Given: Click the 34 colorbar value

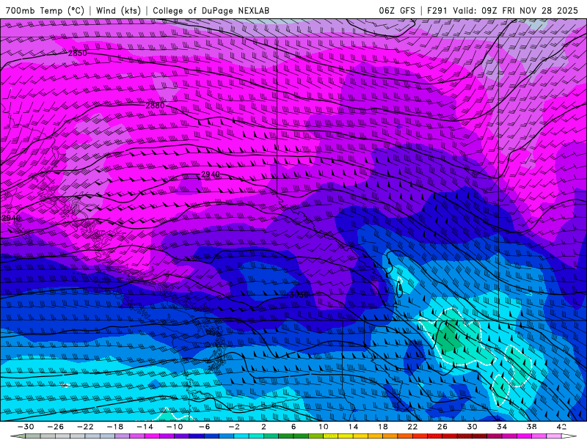Looking at the screenshot, I should [502, 427].
